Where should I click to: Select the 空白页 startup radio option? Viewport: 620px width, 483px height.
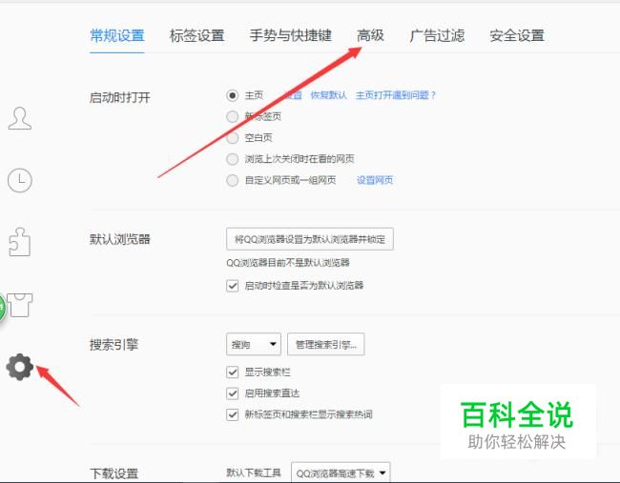[x=232, y=138]
